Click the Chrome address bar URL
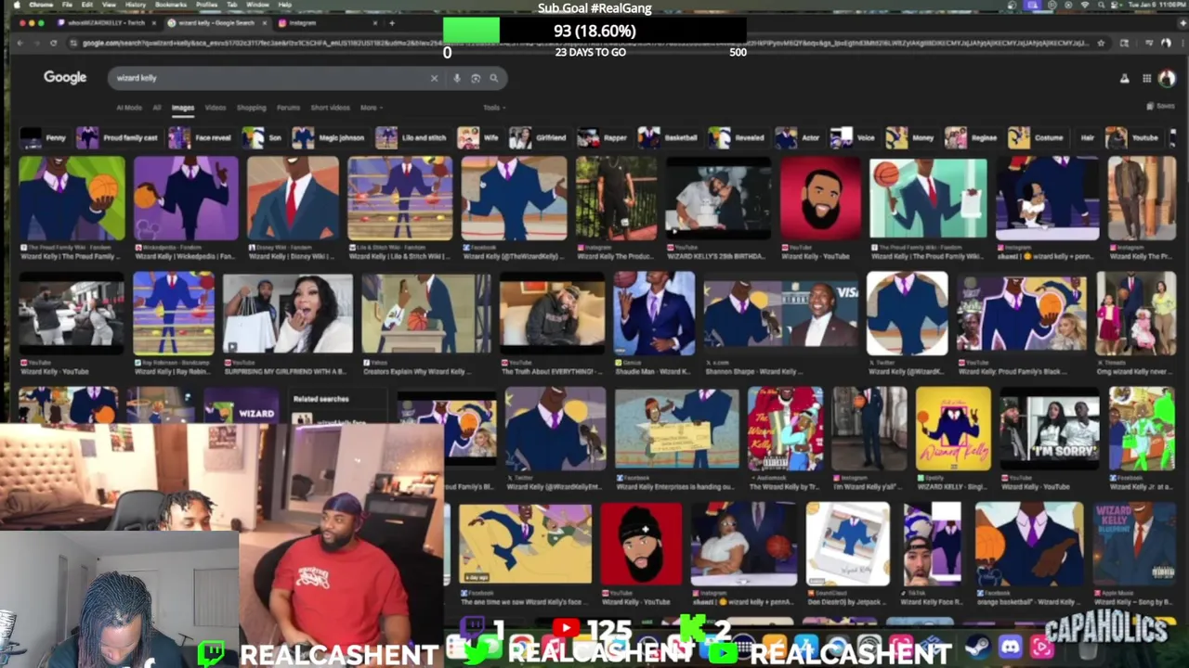Image resolution: width=1189 pixels, height=668 pixels. click(x=585, y=43)
